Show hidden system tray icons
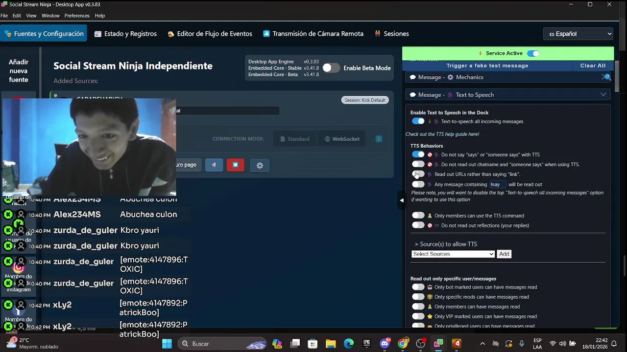This screenshot has width=627, height=352. (482, 344)
